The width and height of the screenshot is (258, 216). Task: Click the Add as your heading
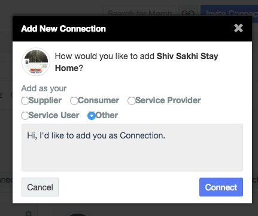tap(44, 88)
